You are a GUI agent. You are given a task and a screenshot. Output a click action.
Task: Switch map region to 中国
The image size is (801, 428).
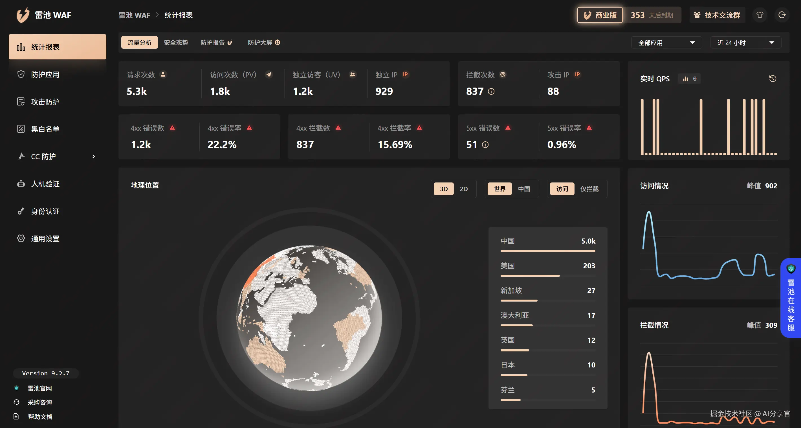coord(524,189)
